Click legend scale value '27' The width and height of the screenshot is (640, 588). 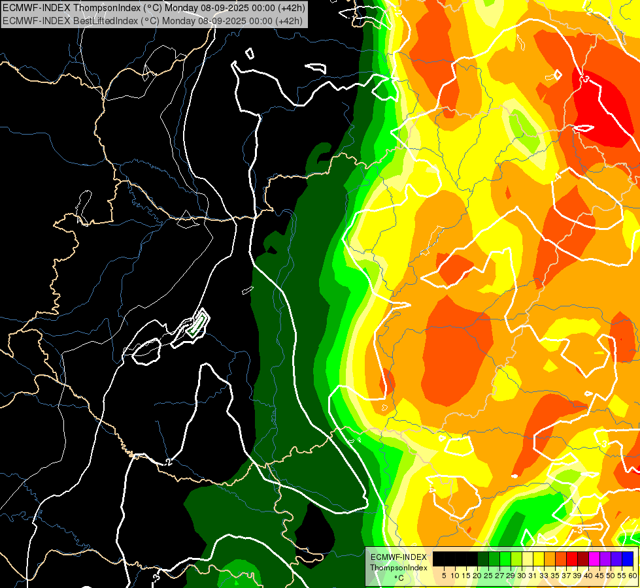click(499, 576)
